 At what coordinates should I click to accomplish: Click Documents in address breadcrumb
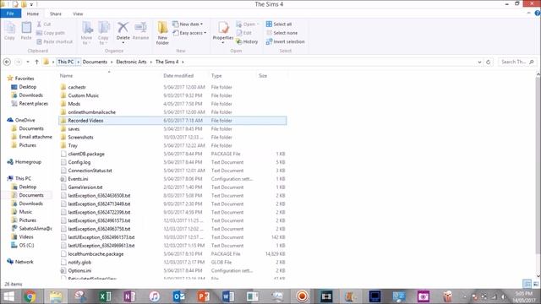(x=95, y=62)
